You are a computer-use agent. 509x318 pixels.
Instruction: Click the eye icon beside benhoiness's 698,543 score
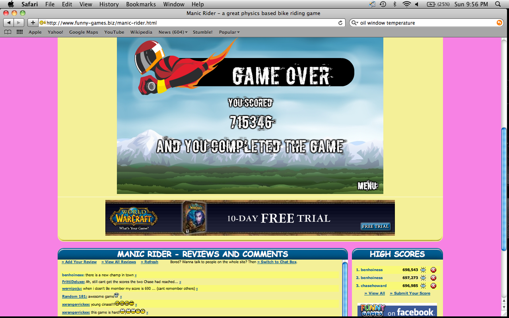pyautogui.click(x=424, y=270)
